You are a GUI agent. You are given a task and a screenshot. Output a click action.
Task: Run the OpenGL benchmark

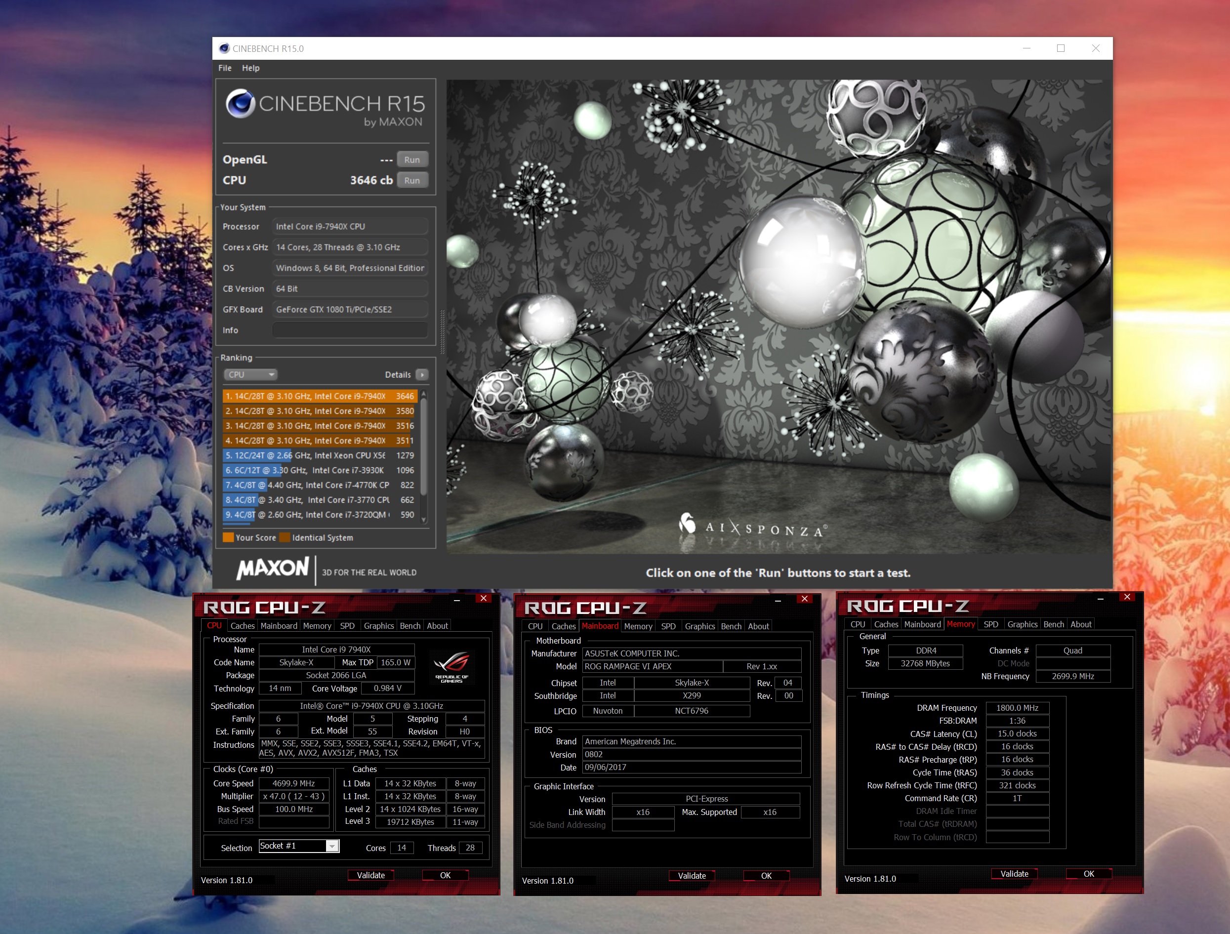pyautogui.click(x=412, y=160)
